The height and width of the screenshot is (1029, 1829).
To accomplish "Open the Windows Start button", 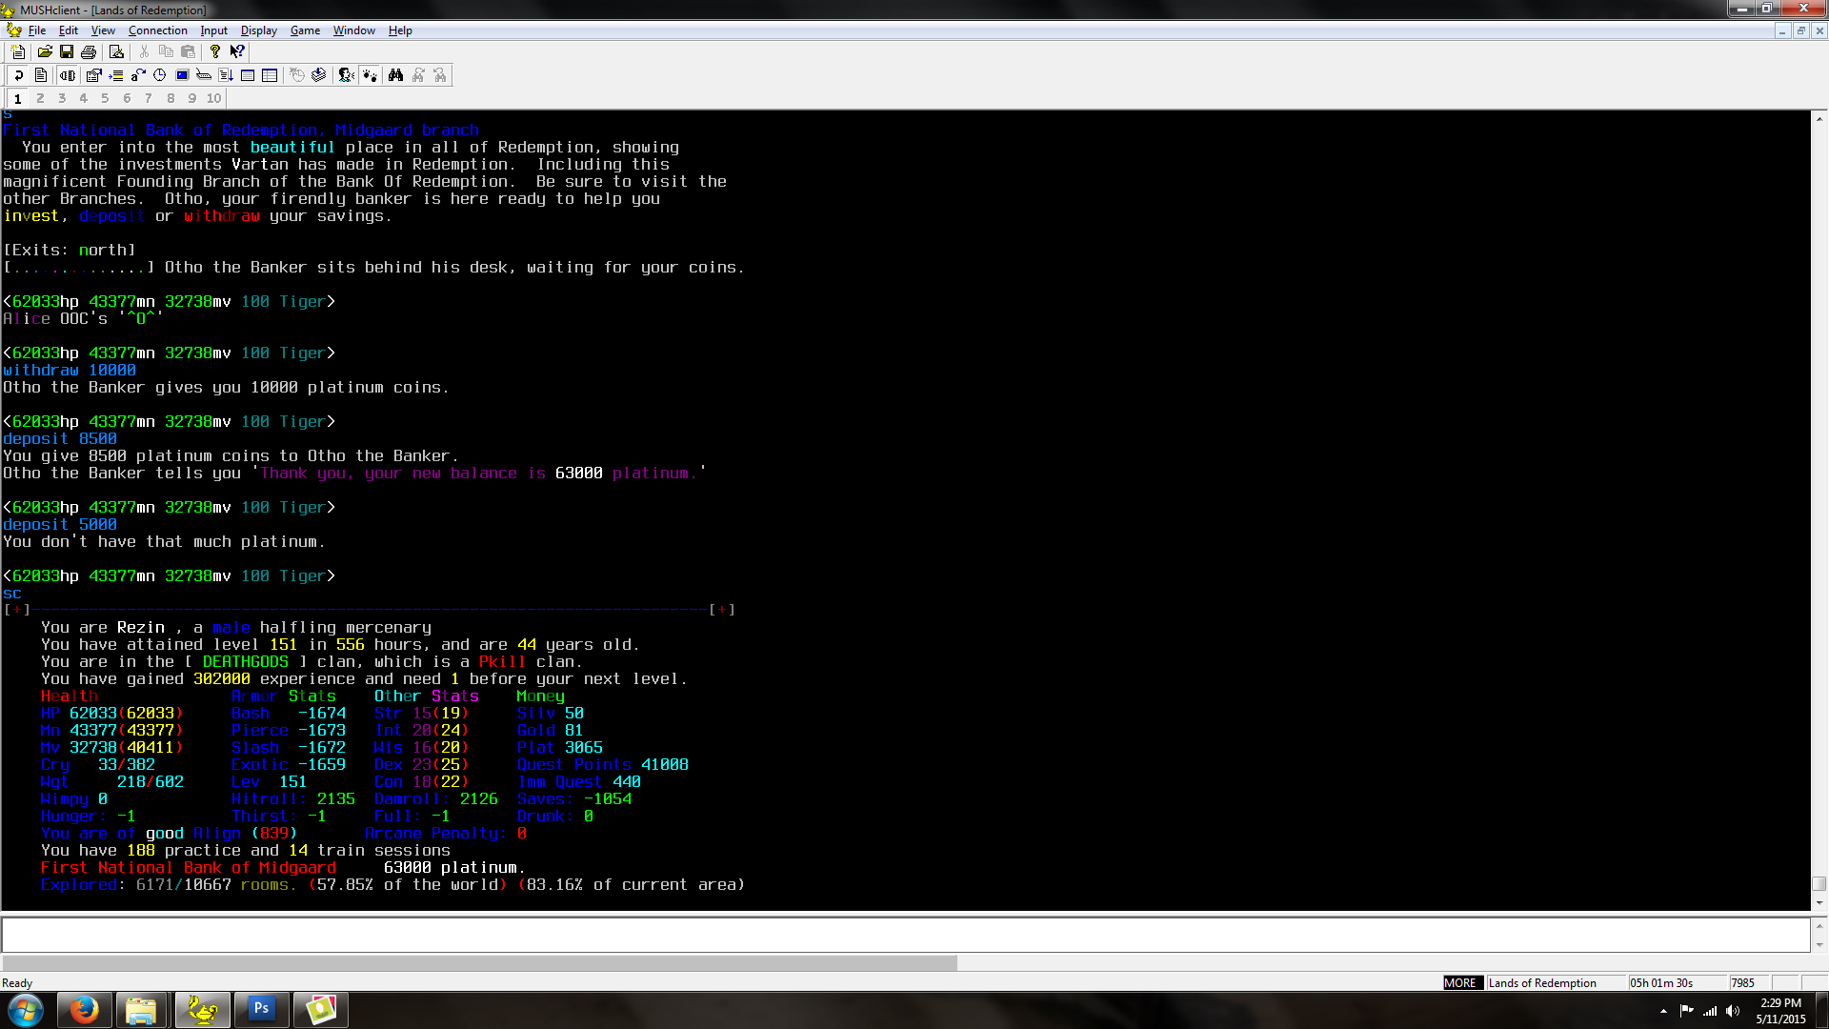I will (x=26, y=1010).
